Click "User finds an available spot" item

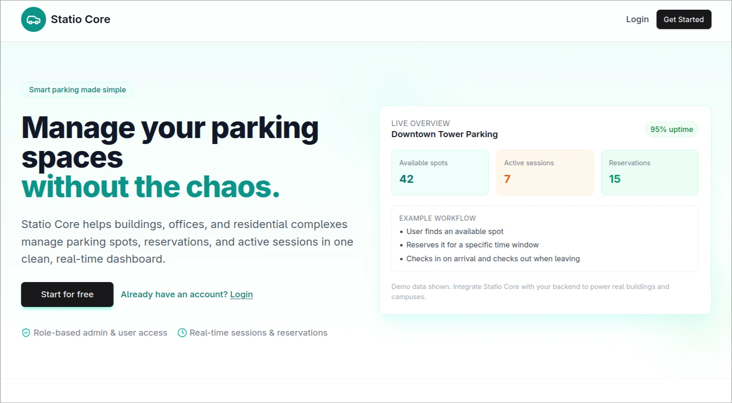tap(455, 231)
